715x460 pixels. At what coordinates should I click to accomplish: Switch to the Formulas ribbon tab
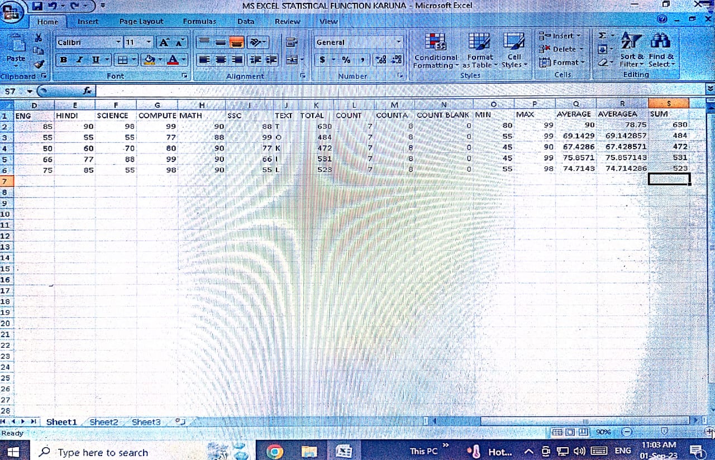pyautogui.click(x=199, y=21)
